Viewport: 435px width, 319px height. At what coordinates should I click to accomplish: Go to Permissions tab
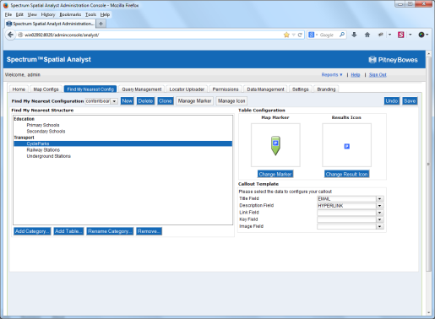[226, 89]
